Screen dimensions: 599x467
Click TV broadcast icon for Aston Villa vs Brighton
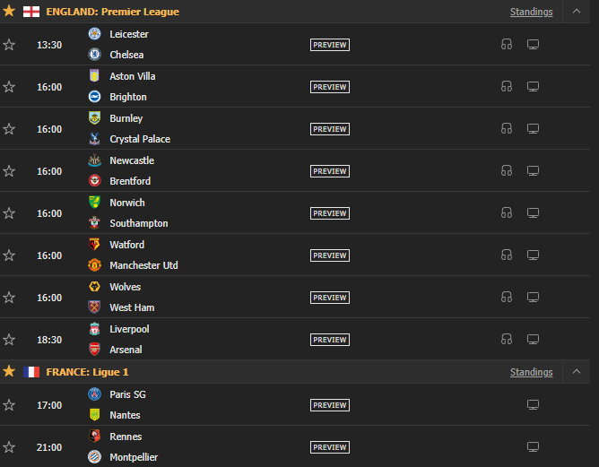[x=533, y=87]
